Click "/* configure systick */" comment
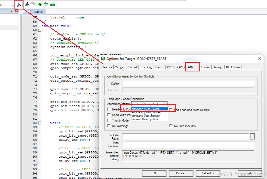 pyautogui.click(x=74, y=43)
